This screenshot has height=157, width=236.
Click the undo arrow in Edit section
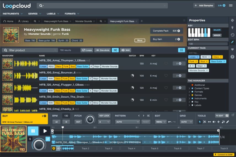pos(170,122)
